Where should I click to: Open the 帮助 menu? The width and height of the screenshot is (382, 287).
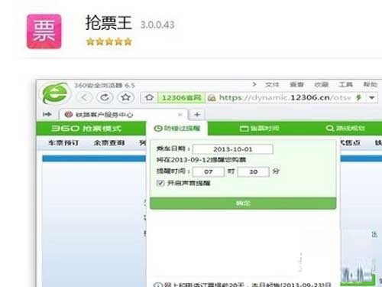pyautogui.click(x=371, y=84)
